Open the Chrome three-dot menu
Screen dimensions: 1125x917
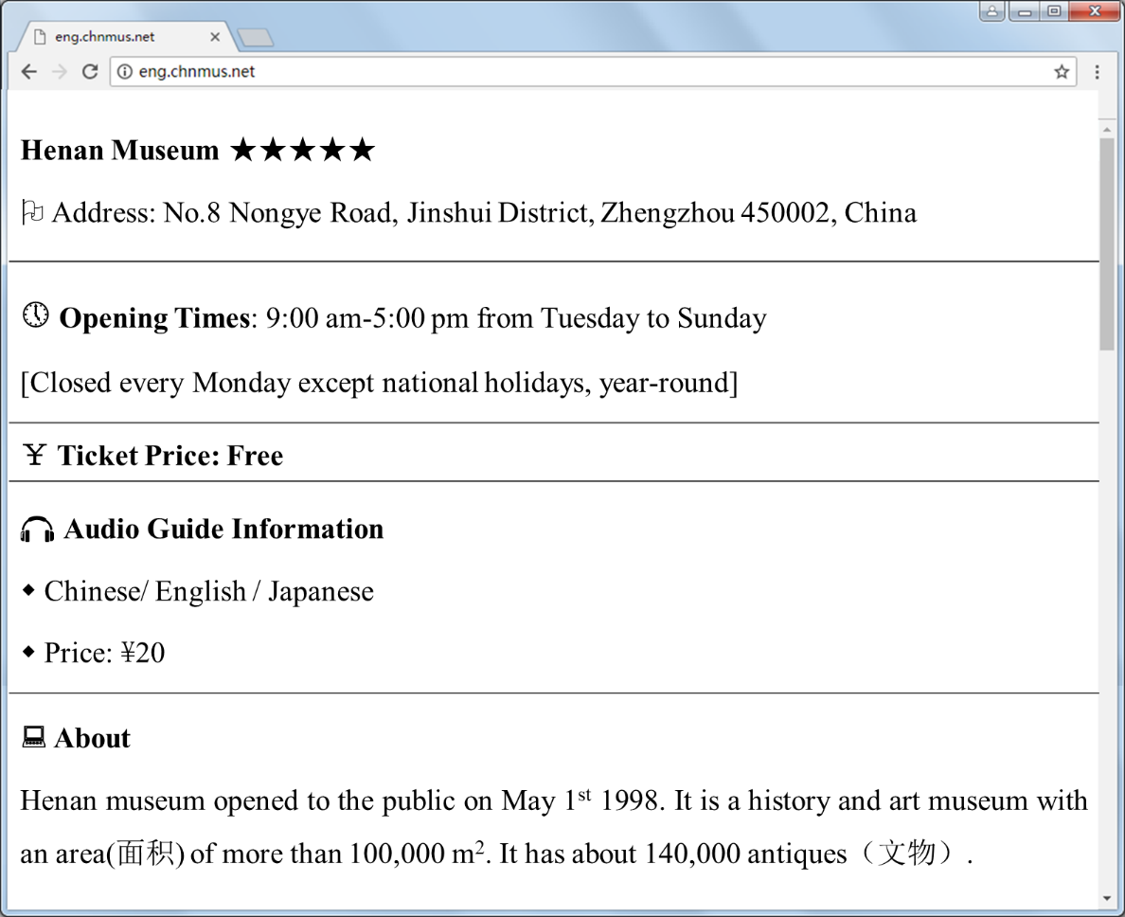pyautogui.click(x=1097, y=72)
